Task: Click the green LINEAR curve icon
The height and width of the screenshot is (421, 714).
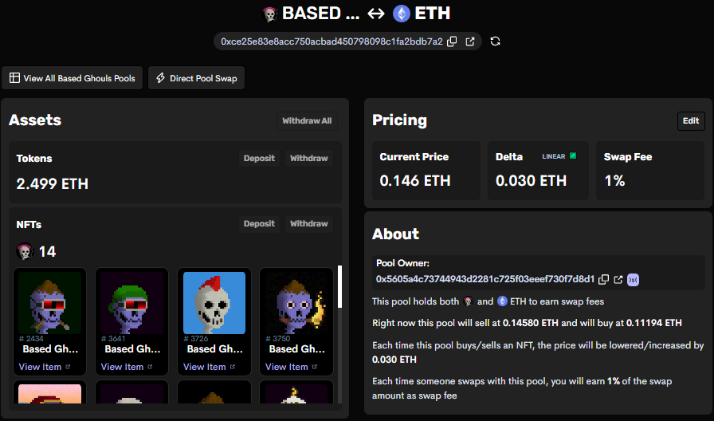Action: pos(573,155)
